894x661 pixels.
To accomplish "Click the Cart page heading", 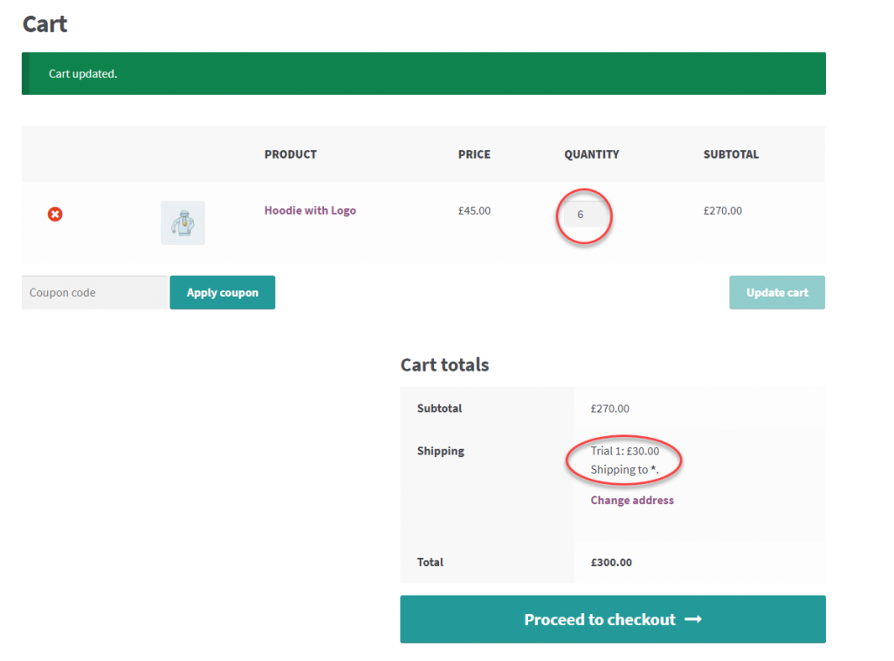I will coord(45,24).
